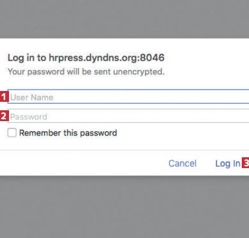This screenshot has height=238, width=249.
Task: Click the red number 3 marker
Action: point(245,163)
